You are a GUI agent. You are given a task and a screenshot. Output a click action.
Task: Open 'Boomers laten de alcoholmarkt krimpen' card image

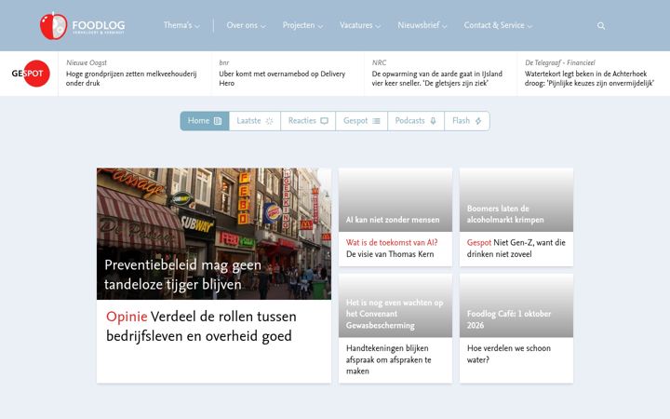point(516,199)
